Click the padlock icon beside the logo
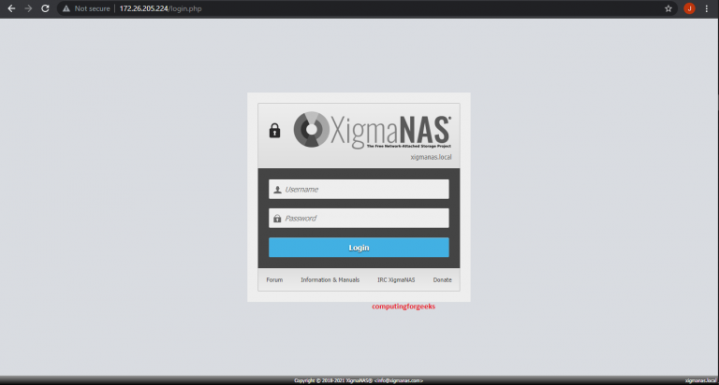The height and width of the screenshot is (385, 719). 274,131
